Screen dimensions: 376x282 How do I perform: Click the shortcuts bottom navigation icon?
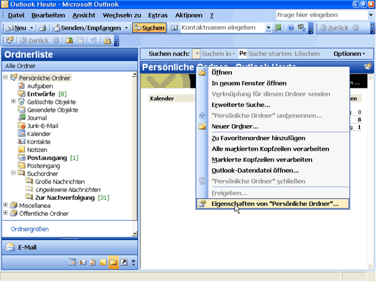(124, 262)
